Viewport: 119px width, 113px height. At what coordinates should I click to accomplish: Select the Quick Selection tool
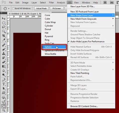point(4,31)
